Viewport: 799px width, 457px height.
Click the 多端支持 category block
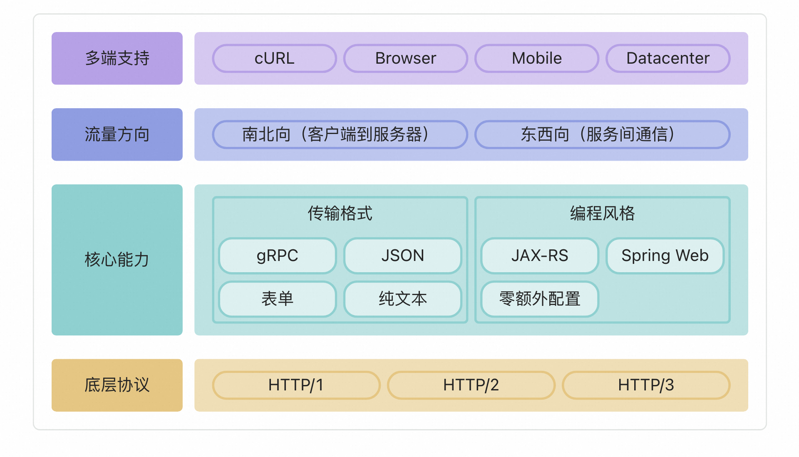click(117, 58)
